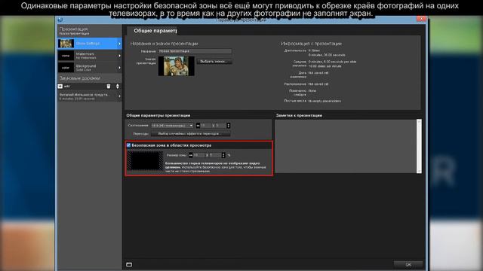Expand the arrow next to Show Settings
This screenshot has height=271, width=483.
(x=119, y=44)
